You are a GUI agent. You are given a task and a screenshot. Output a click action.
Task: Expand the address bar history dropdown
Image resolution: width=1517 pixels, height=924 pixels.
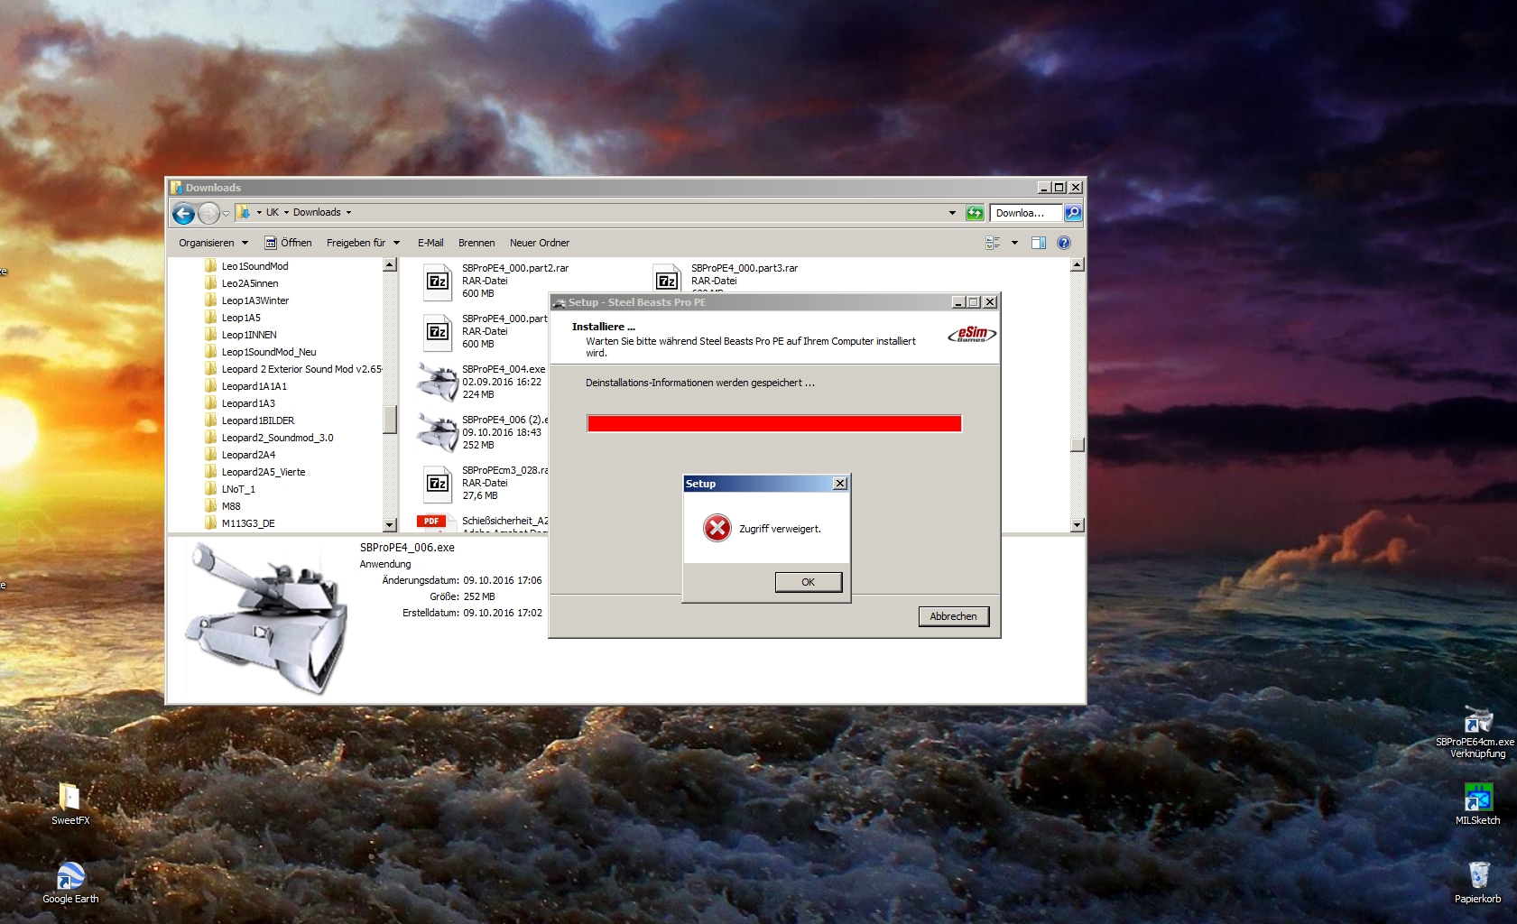coord(952,213)
